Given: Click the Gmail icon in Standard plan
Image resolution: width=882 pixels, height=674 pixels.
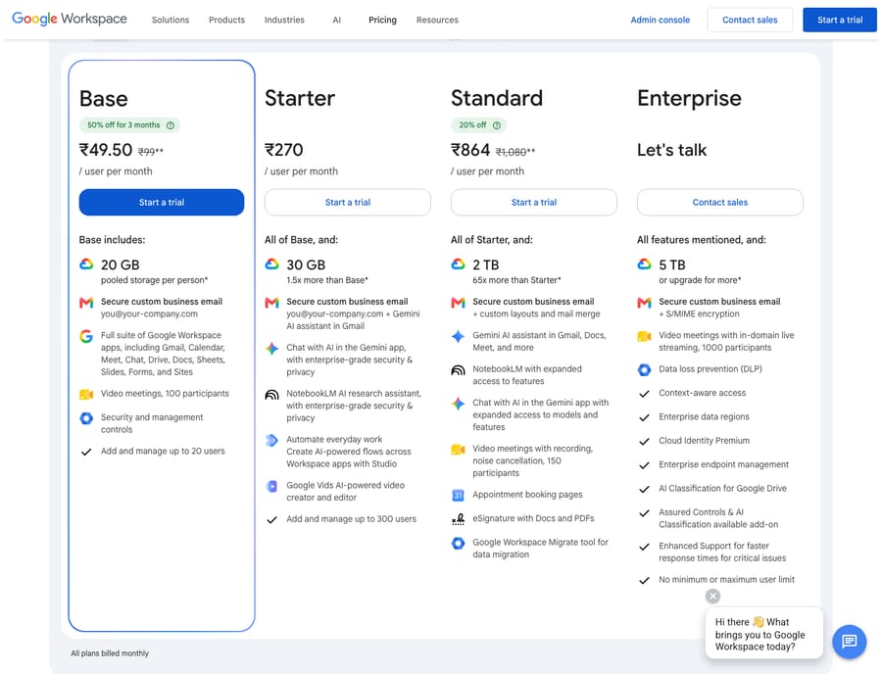Looking at the screenshot, I should [x=458, y=303].
